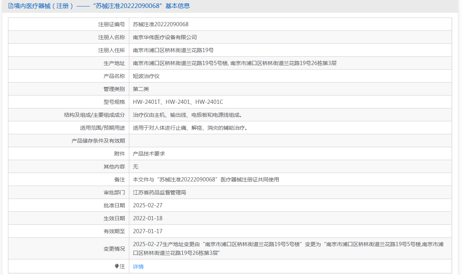Click the 产品名称 label cell
467x275 pixels.
point(69,76)
